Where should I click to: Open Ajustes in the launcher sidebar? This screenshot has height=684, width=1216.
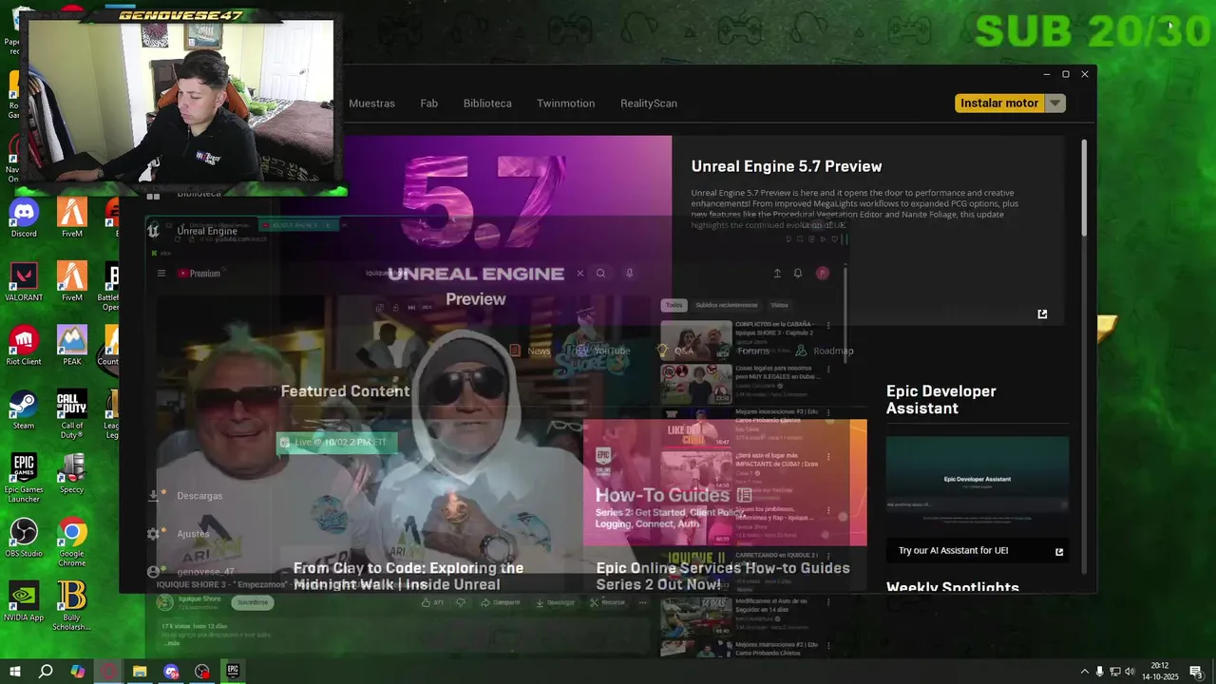pyautogui.click(x=180, y=534)
